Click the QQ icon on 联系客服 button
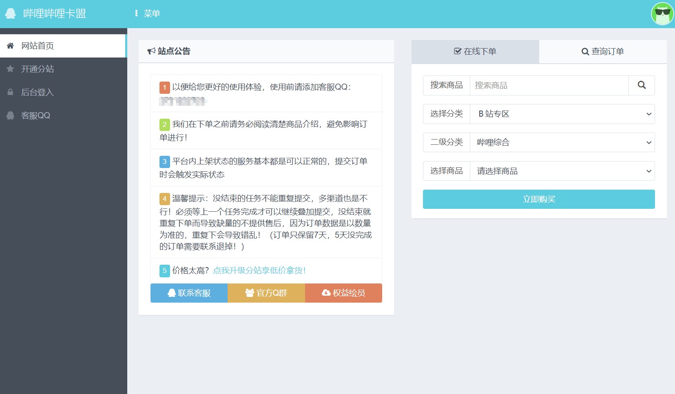 (x=172, y=292)
